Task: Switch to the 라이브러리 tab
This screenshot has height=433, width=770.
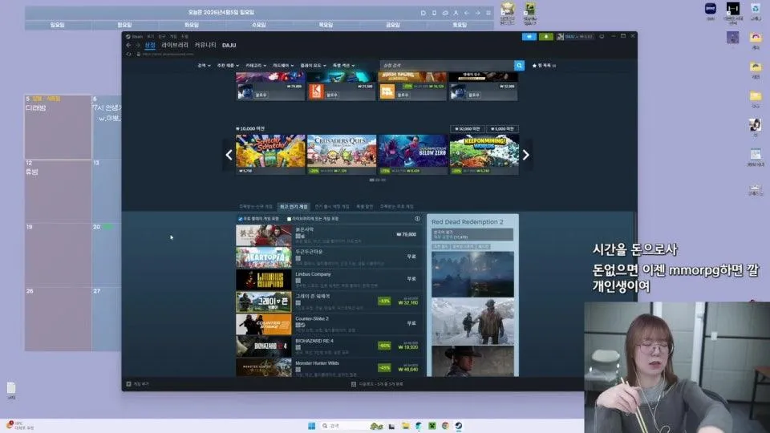Action: pos(174,46)
